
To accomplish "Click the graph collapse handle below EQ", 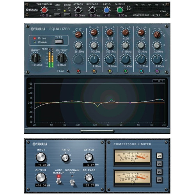I will [97, 131].
